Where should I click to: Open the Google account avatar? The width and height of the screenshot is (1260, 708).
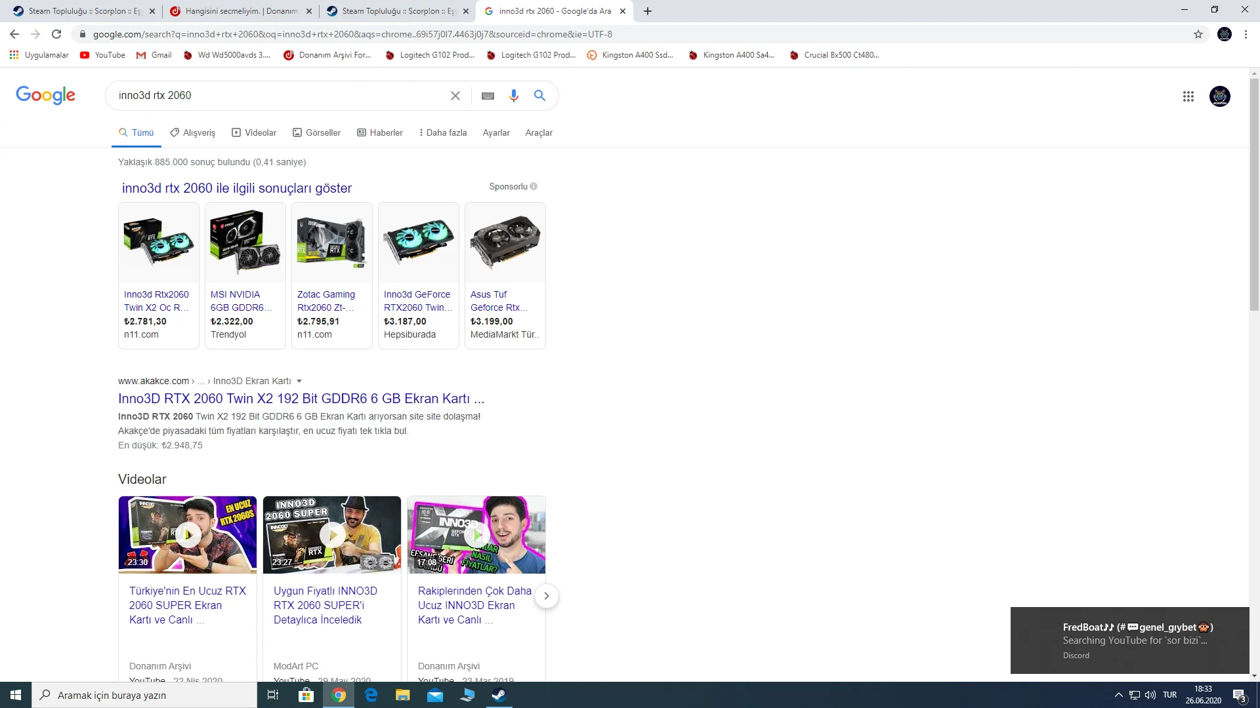click(1220, 96)
